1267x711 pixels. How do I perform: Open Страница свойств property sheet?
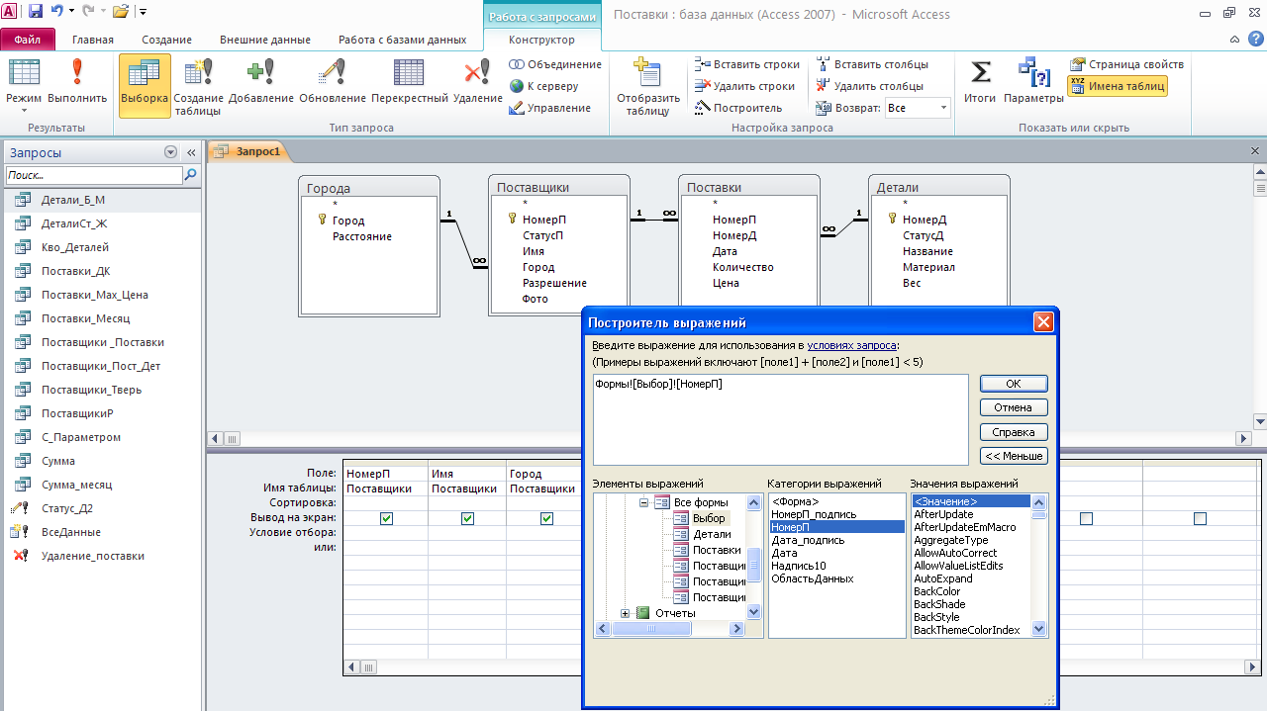click(x=1126, y=64)
